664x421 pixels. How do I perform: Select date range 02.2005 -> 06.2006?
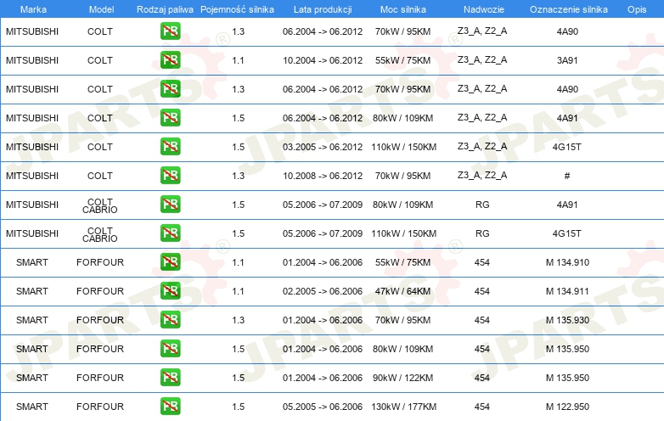[x=323, y=291]
